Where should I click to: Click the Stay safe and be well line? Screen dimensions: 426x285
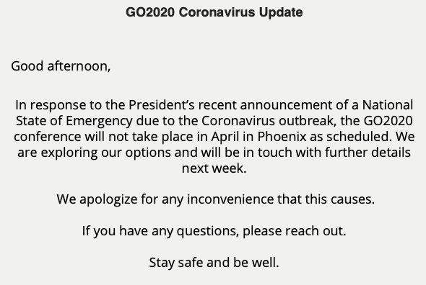214,263
